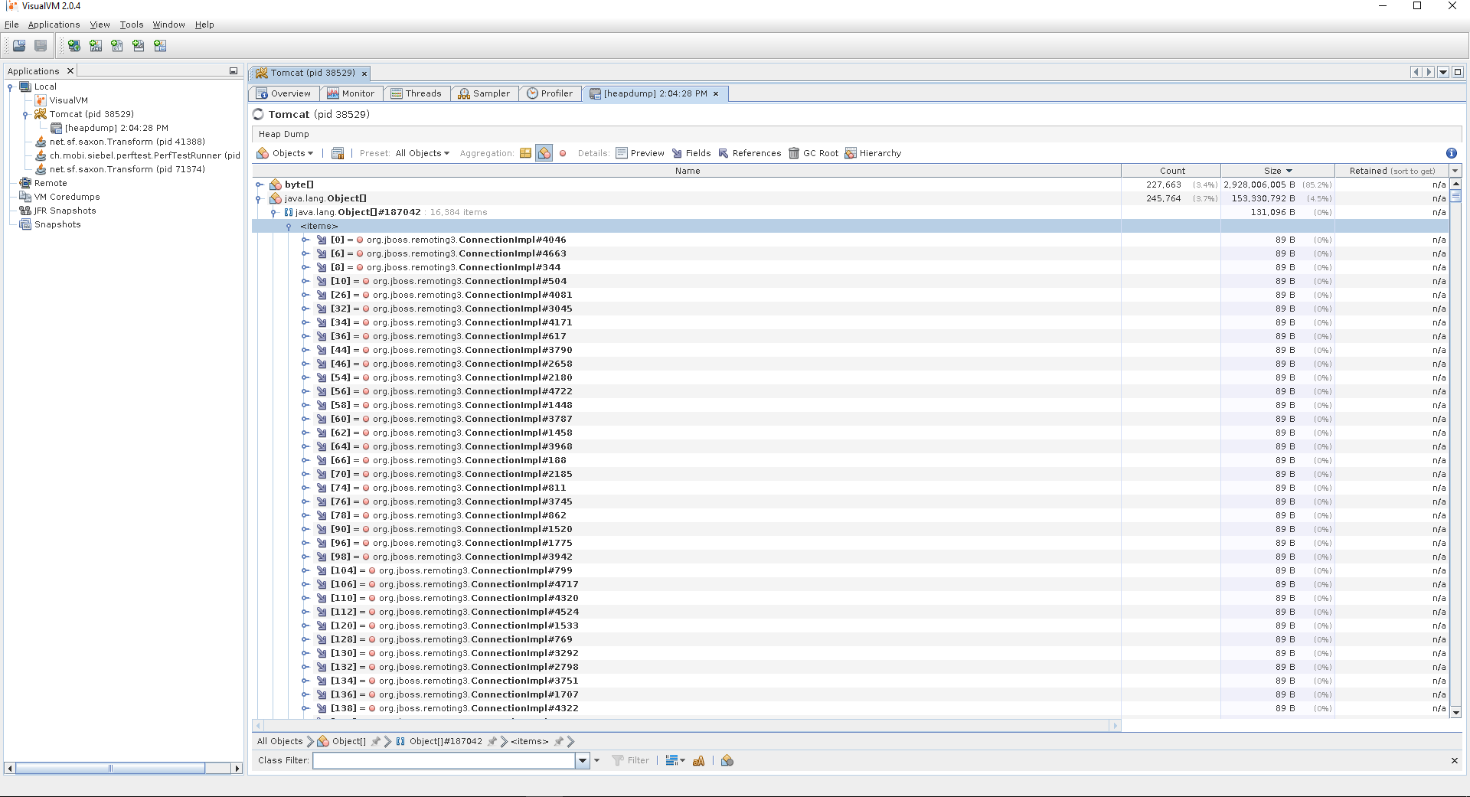
Task: Sort by the Count column header
Action: (1171, 171)
